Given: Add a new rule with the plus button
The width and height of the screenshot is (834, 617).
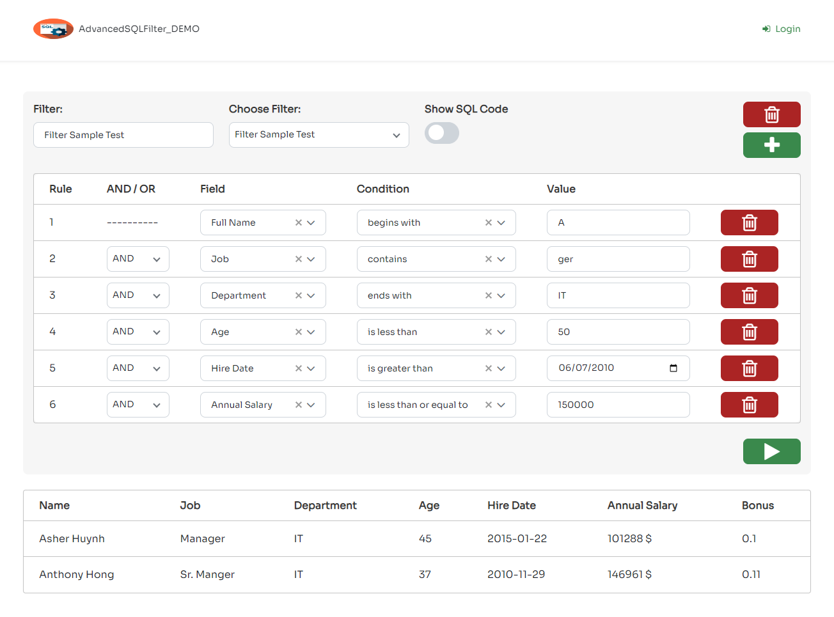Looking at the screenshot, I should click(771, 145).
